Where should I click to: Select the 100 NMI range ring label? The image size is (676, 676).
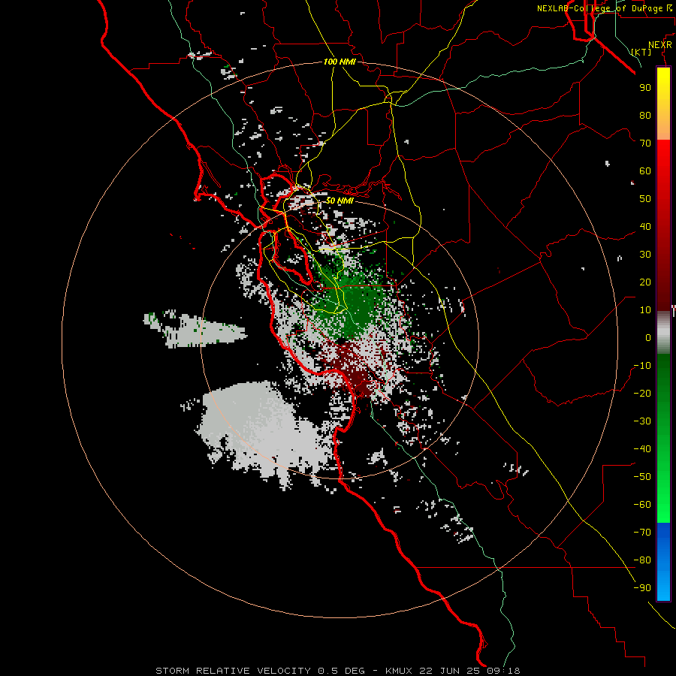340,62
